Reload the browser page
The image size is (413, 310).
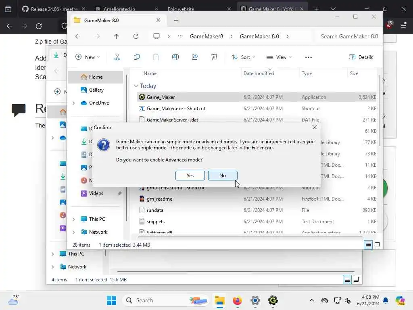(39, 26)
